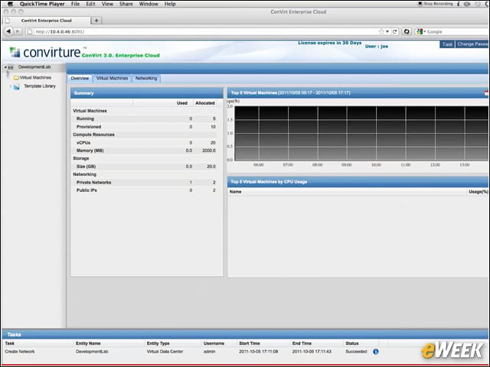Click the Google search engine icon

[x=420, y=31]
